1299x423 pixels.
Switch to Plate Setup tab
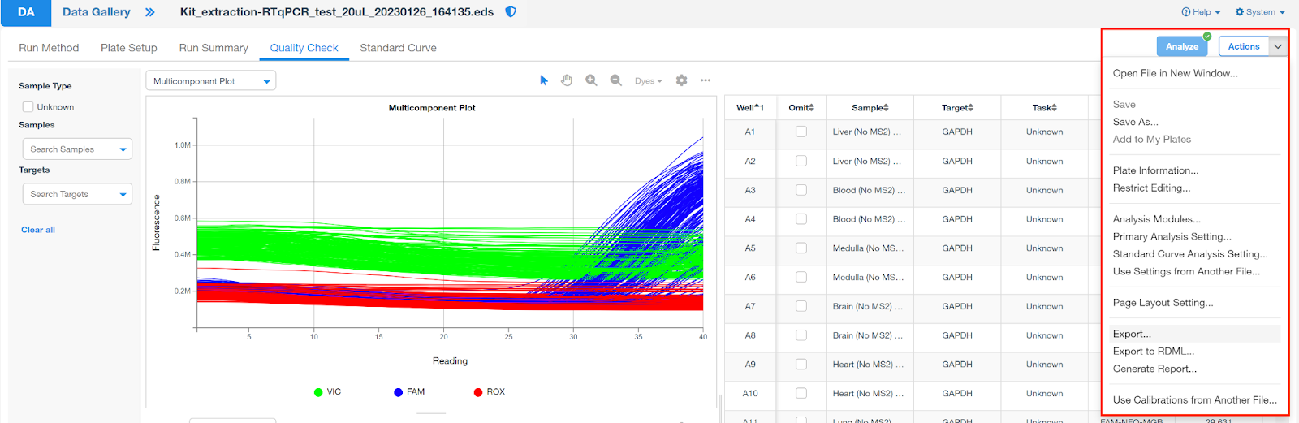[129, 48]
